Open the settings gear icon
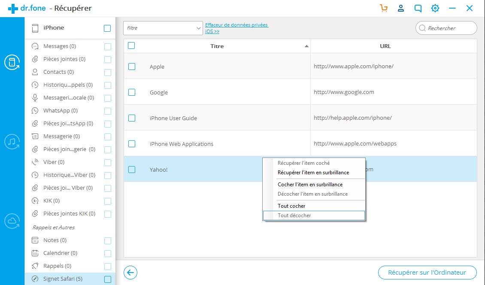Viewport: 485px width, 285px height. tap(435, 8)
